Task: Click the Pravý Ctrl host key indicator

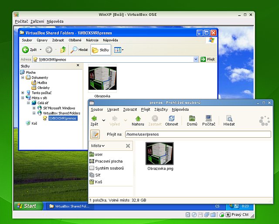Action: click(x=237, y=215)
